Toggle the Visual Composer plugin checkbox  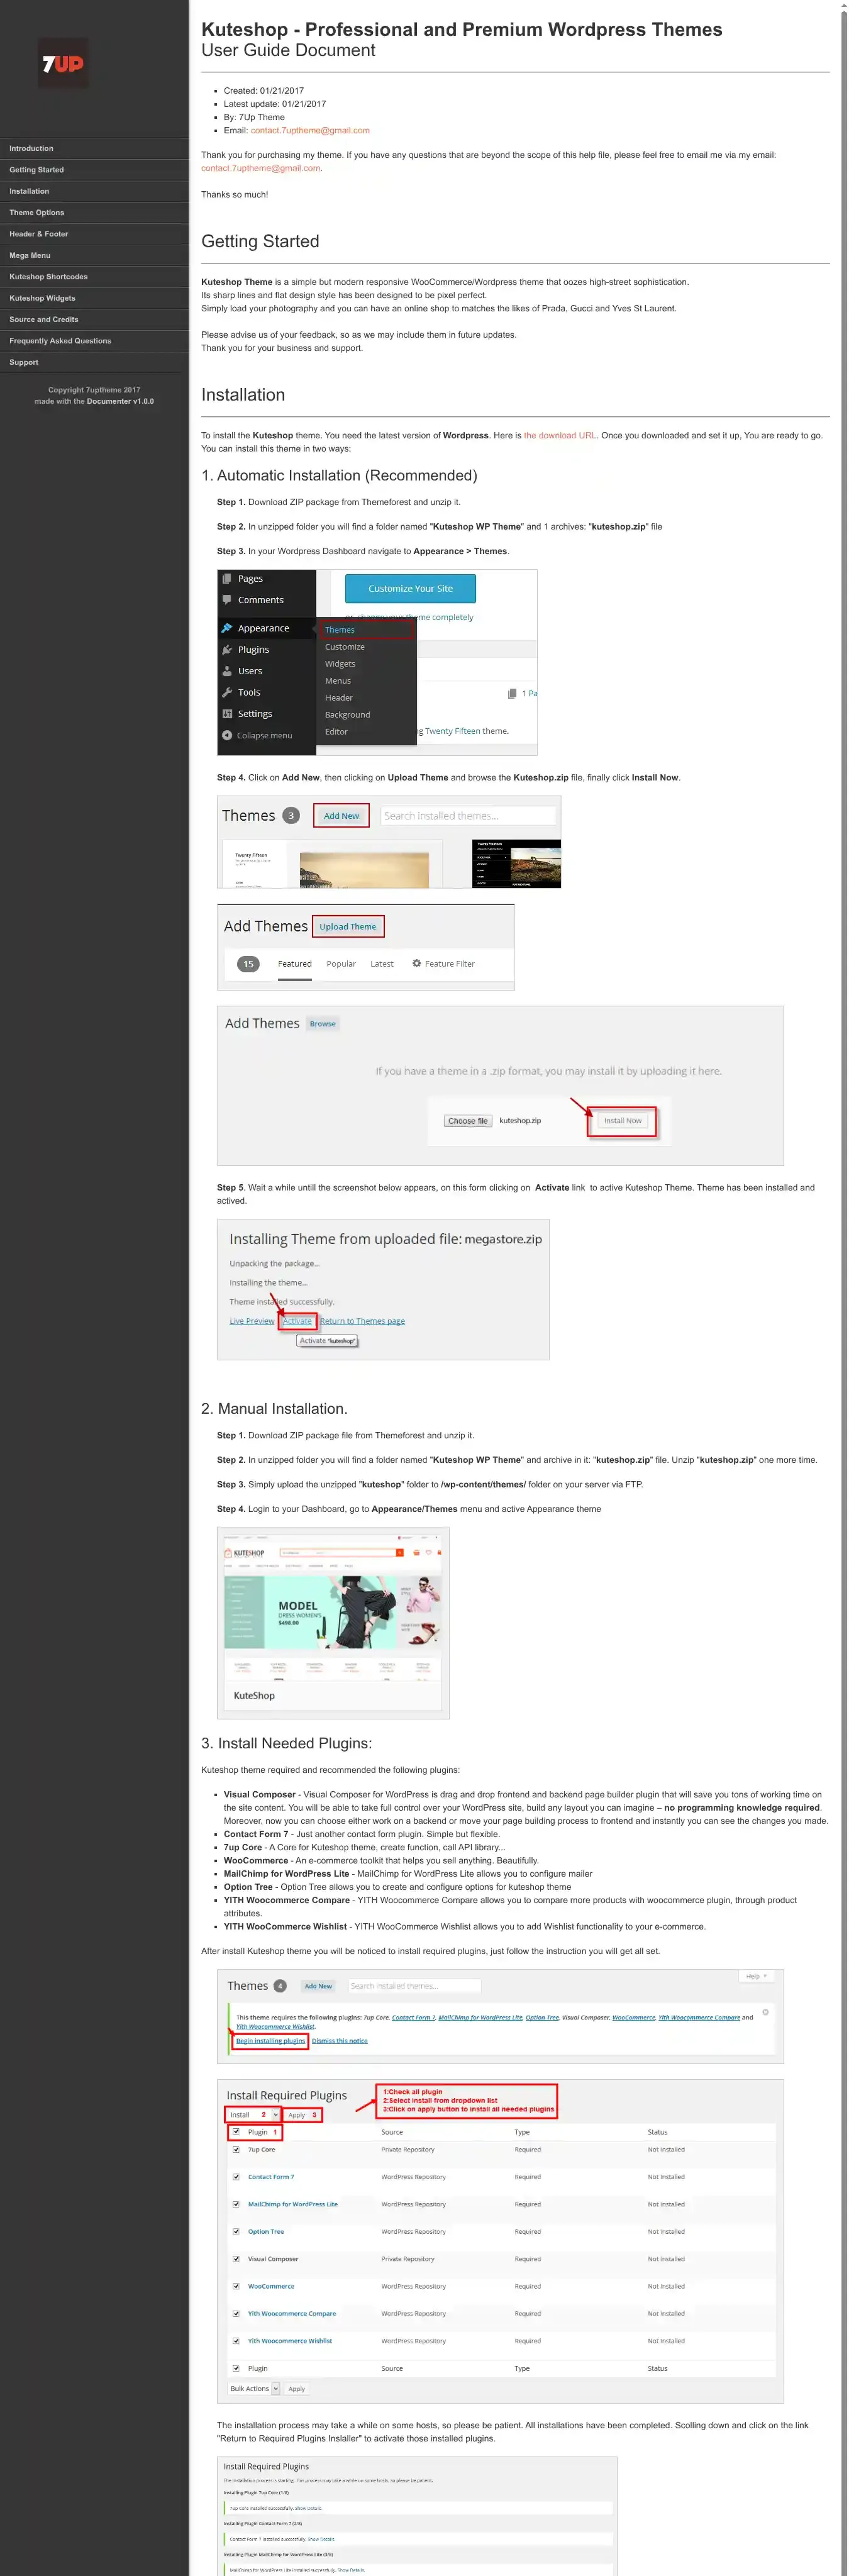(236, 2258)
